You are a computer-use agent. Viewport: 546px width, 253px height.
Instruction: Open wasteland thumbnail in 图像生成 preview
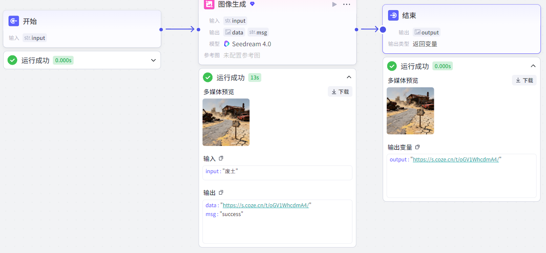pyautogui.click(x=226, y=122)
